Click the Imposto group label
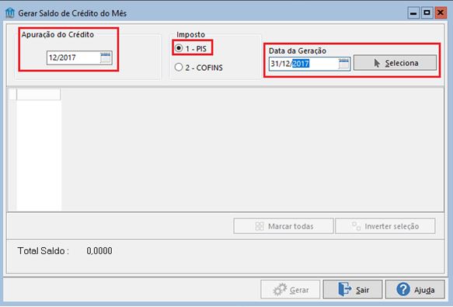The image size is (453, 307). [x=190, y=34]
